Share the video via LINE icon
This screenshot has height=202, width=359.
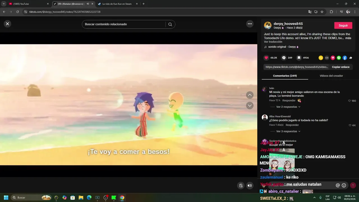pos(339,58)
